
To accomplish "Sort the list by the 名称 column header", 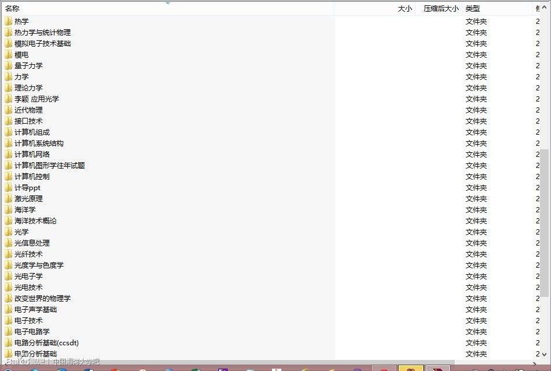I will (x=13, y=8).
